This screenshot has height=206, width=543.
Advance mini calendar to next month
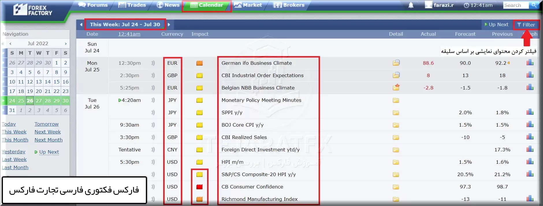66,43
